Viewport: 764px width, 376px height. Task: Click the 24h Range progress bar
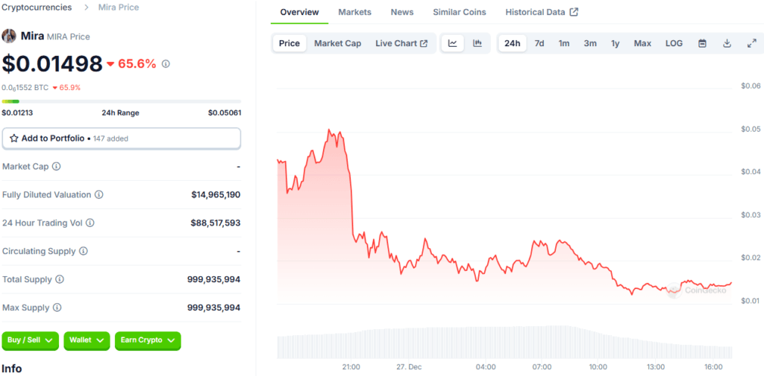122,101
